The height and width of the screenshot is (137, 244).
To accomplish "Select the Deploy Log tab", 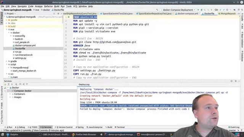I will point(84,84).
